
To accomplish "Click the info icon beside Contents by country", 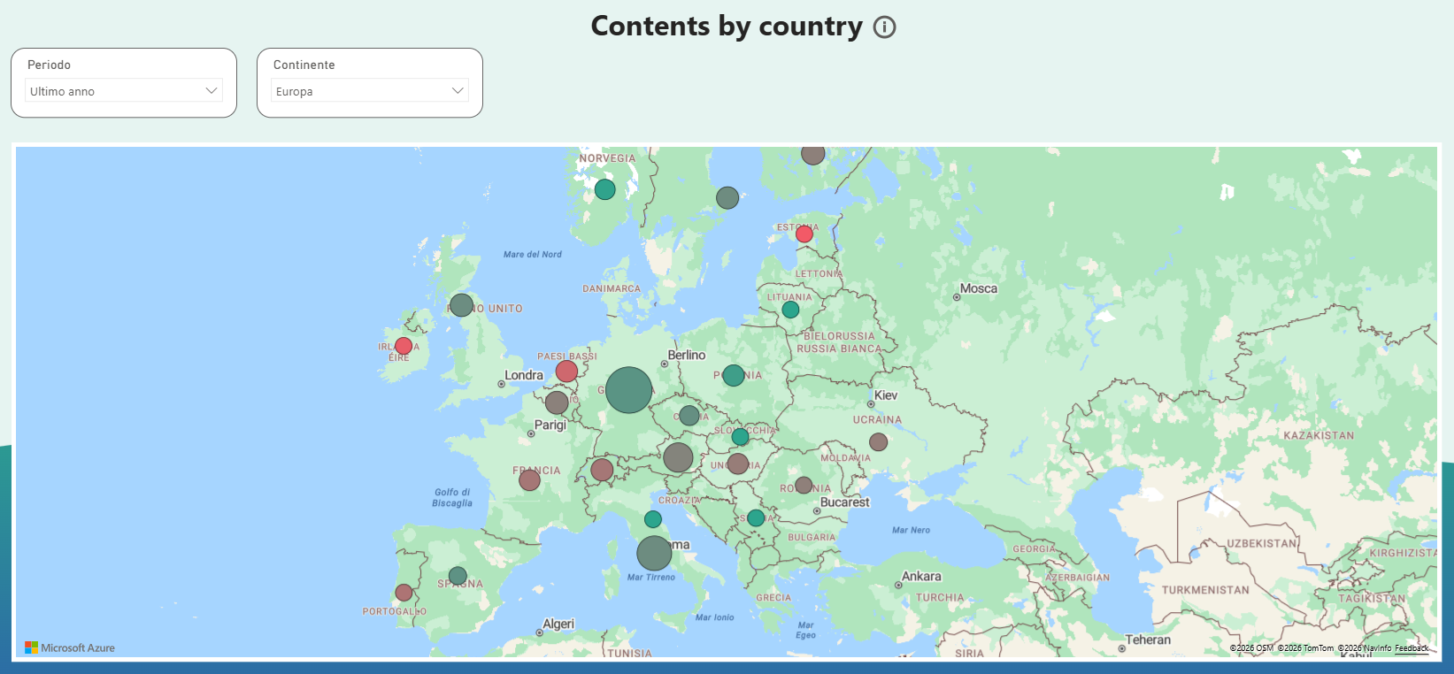I will 885,27.
